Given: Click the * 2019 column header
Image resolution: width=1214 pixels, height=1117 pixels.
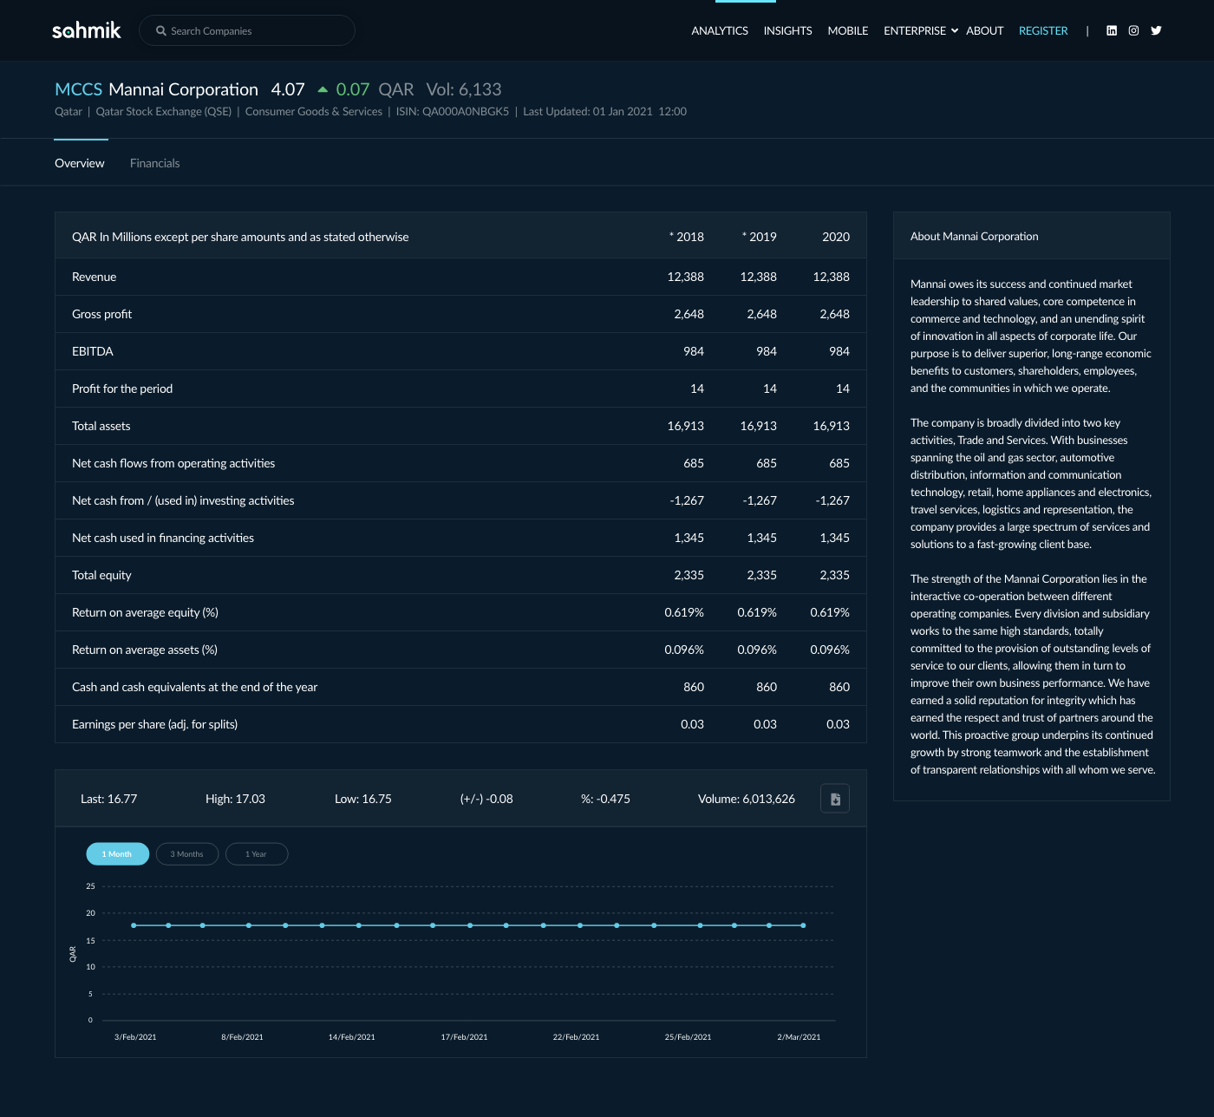Looking at the screenshot, I should 760,237.
